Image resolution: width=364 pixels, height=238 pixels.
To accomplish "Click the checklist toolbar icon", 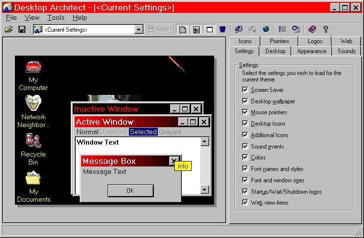I will click(282, 29).
